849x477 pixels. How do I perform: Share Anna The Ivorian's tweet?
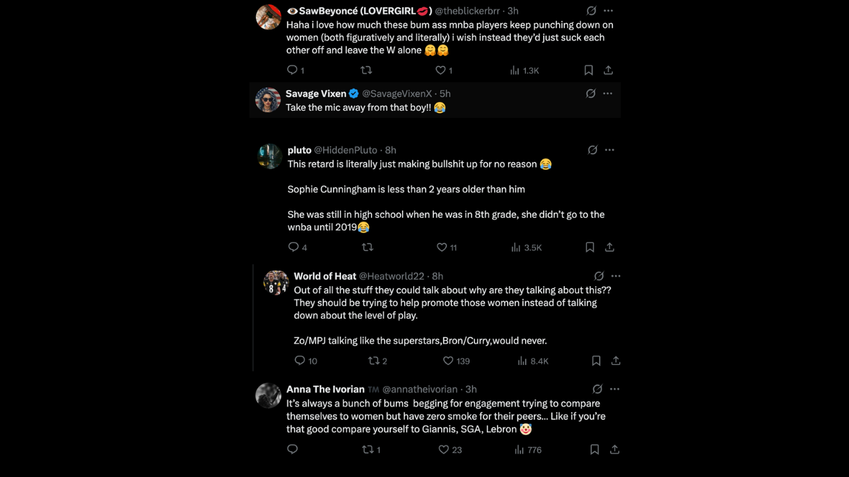[x=614, y=449]
